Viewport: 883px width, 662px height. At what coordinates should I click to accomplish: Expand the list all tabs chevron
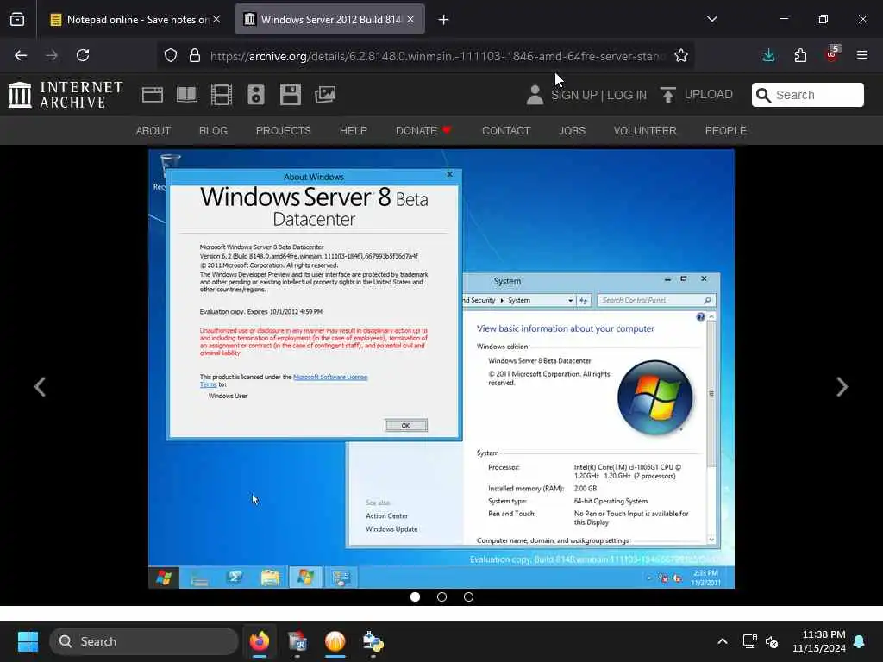coord(712,19)
